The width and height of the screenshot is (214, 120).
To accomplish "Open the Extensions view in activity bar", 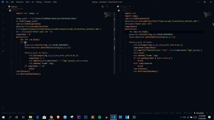I will coord(3,36).
